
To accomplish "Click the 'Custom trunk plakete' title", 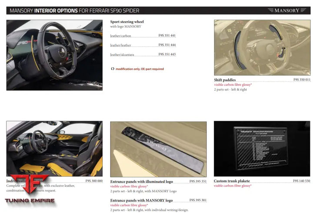I will pos(232,181).
